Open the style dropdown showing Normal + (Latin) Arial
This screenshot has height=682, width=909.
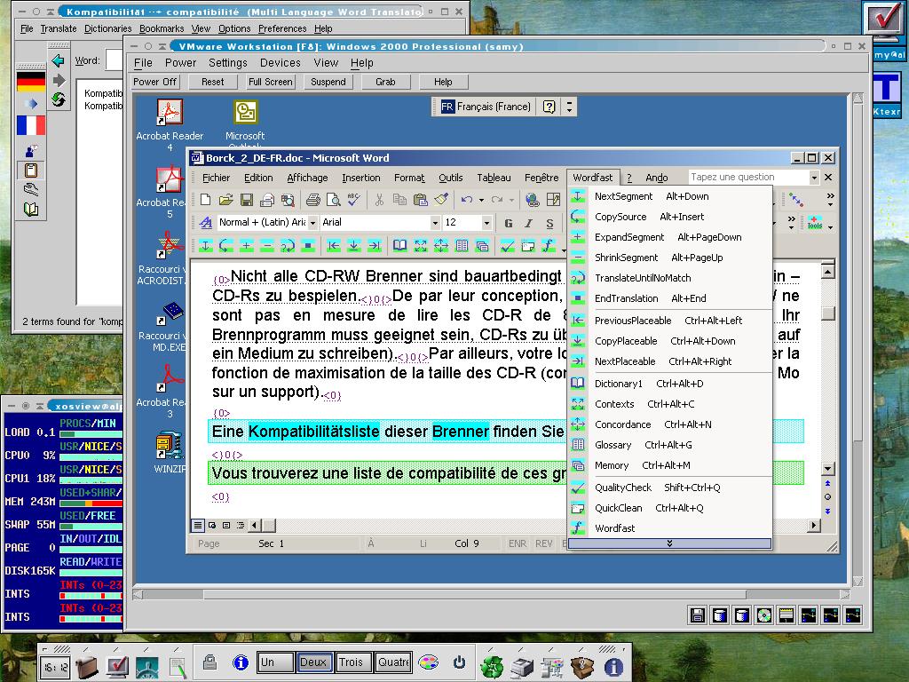coord(313,223)
